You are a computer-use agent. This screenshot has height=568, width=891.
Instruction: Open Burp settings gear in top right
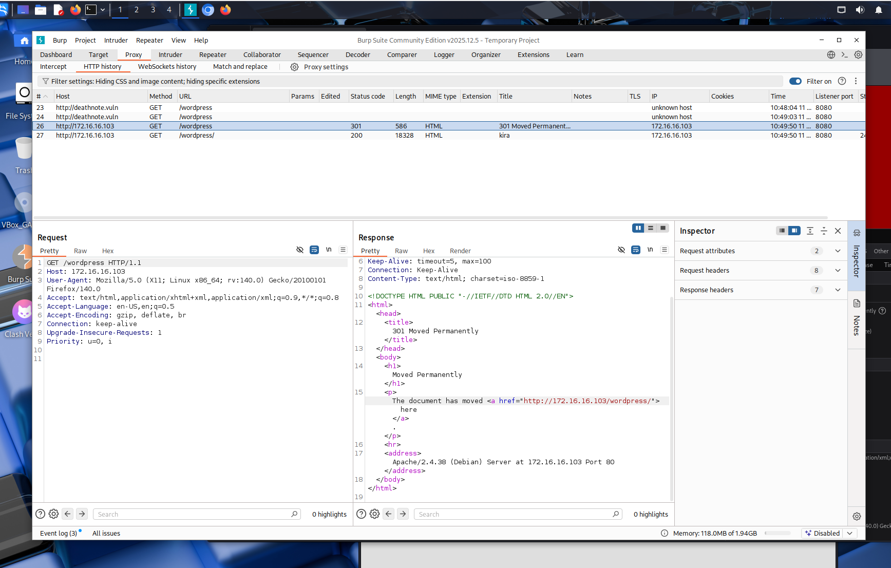(858, 54)
